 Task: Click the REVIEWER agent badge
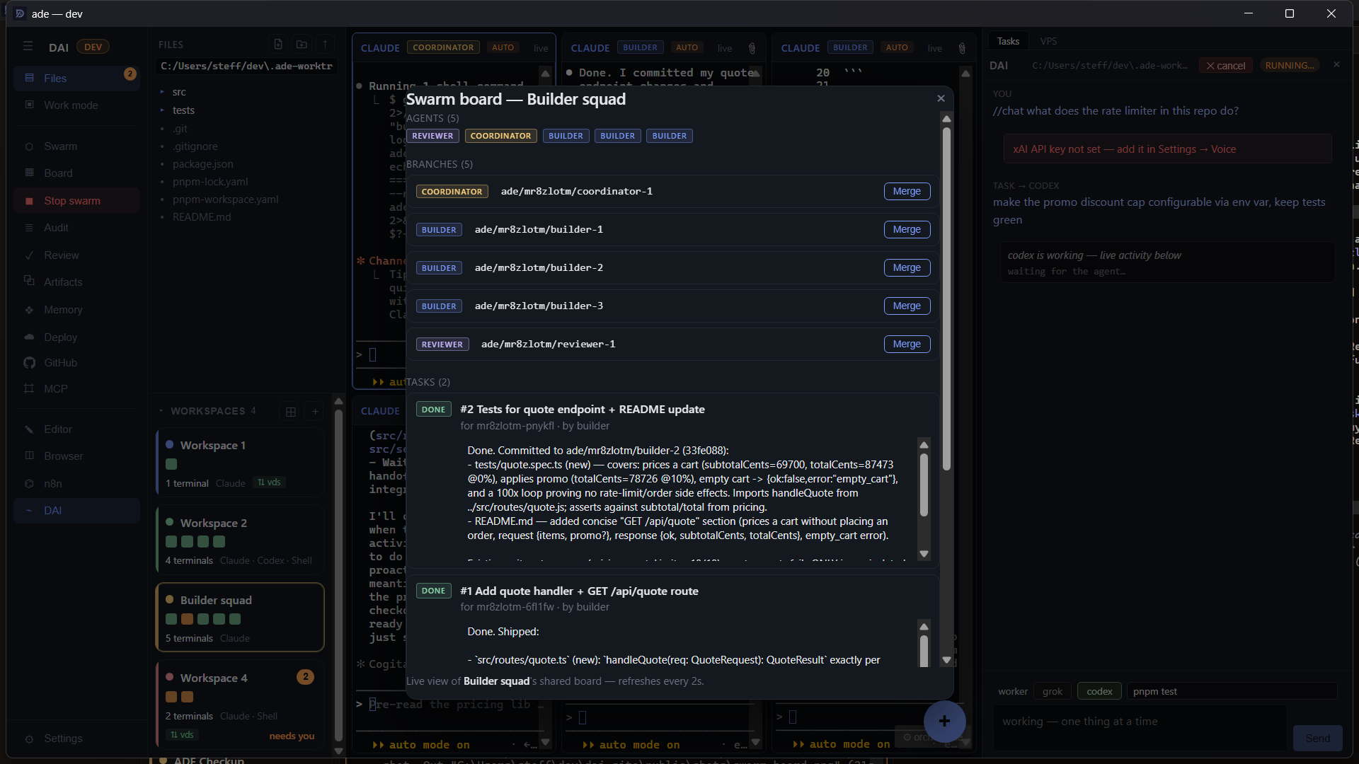[432, 136]
